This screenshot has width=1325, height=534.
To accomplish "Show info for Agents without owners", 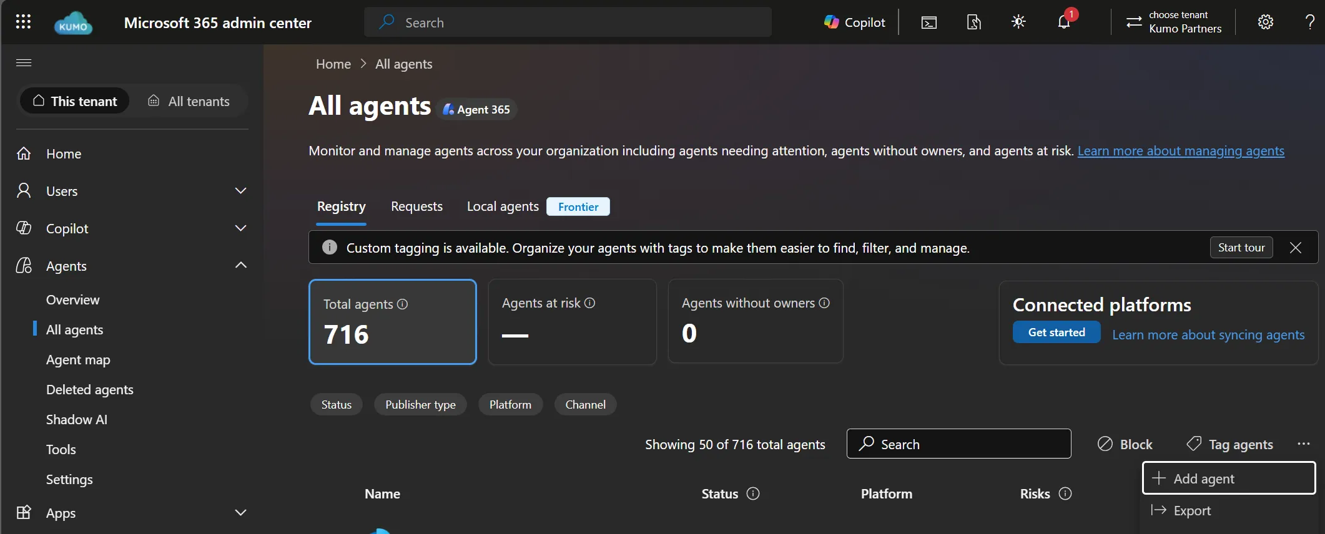I will tap(824, 303).
